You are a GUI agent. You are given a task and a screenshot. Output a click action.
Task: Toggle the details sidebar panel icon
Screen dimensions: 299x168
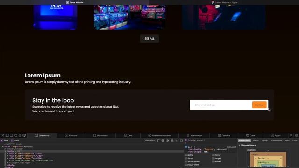(x=181, y=140)
